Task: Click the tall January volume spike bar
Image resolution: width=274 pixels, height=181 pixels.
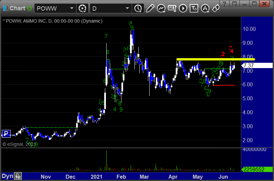Action: pos(106,160)
